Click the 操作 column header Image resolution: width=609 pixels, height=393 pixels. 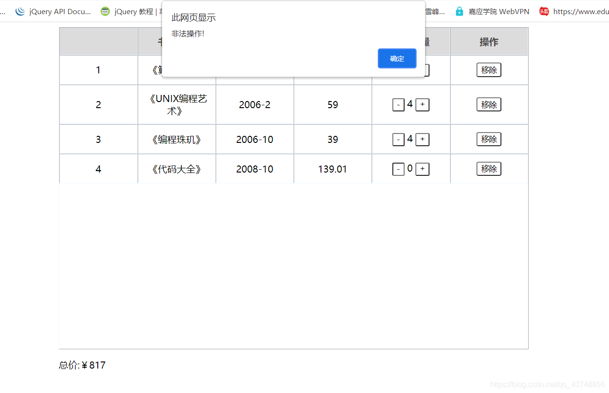pyautogui.click(x=489, y=42)
